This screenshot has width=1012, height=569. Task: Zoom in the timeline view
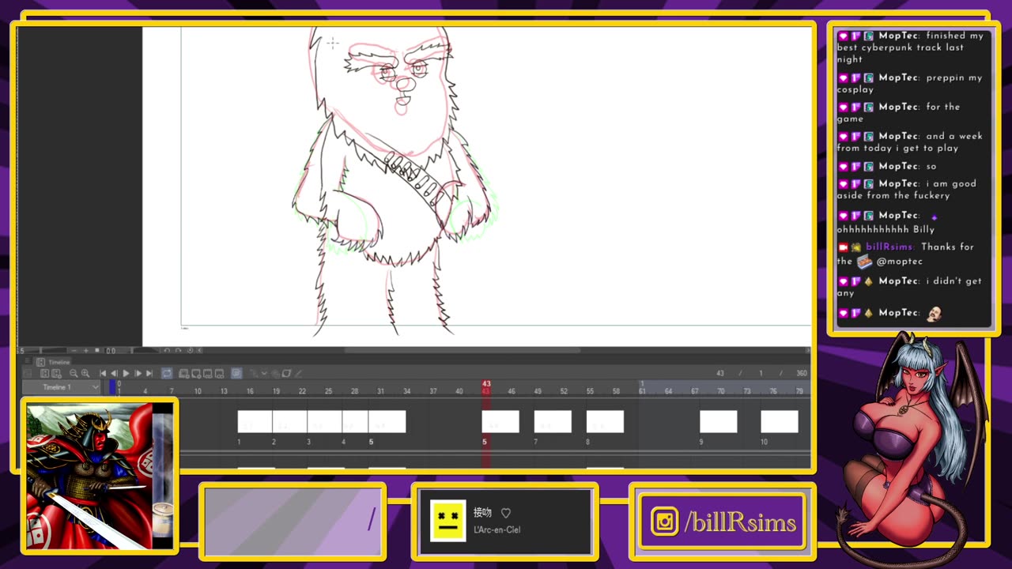tap(85, 373)
